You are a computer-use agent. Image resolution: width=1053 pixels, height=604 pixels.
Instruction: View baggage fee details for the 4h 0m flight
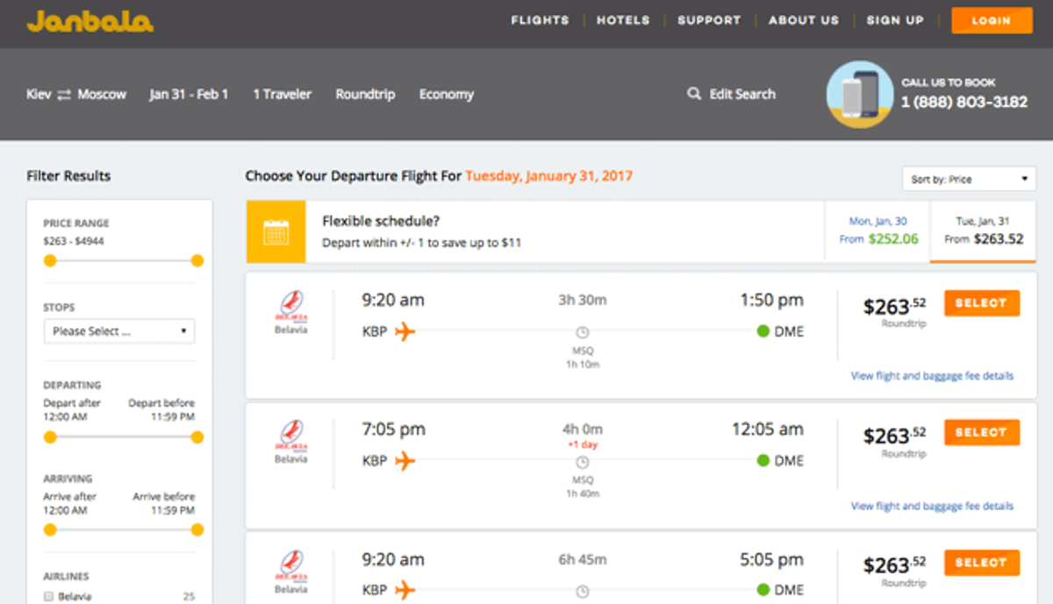[932, 506]
